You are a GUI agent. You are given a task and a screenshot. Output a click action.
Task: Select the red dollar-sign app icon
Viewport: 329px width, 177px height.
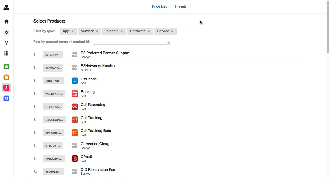pyautogui.click(x=6, y=88)
